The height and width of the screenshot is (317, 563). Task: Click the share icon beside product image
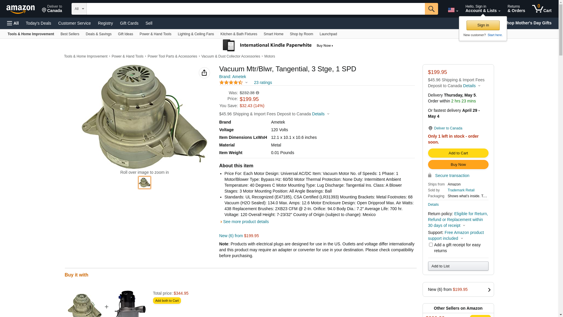pyautogui.click(x=204, y=73)
